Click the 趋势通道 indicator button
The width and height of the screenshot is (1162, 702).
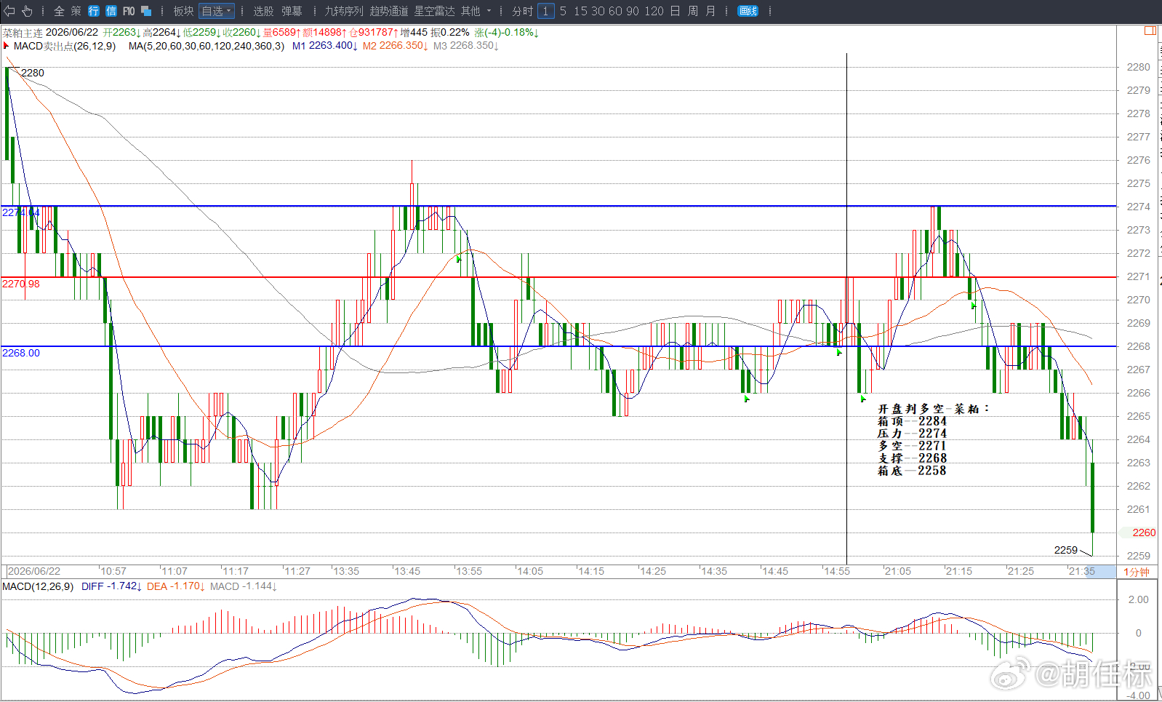[389, 11]
